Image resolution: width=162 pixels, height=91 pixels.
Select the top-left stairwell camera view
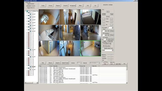click(x=49, y=17)
